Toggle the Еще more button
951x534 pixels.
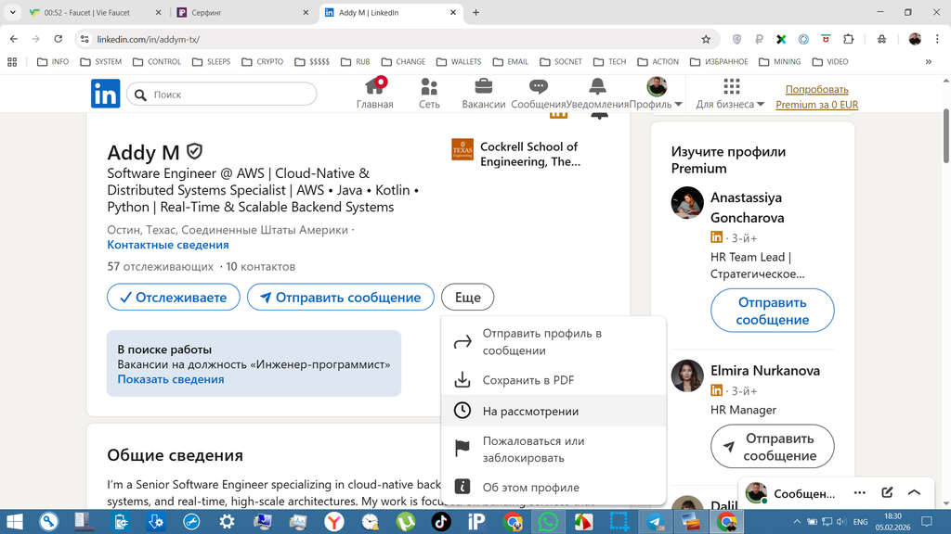468,298
